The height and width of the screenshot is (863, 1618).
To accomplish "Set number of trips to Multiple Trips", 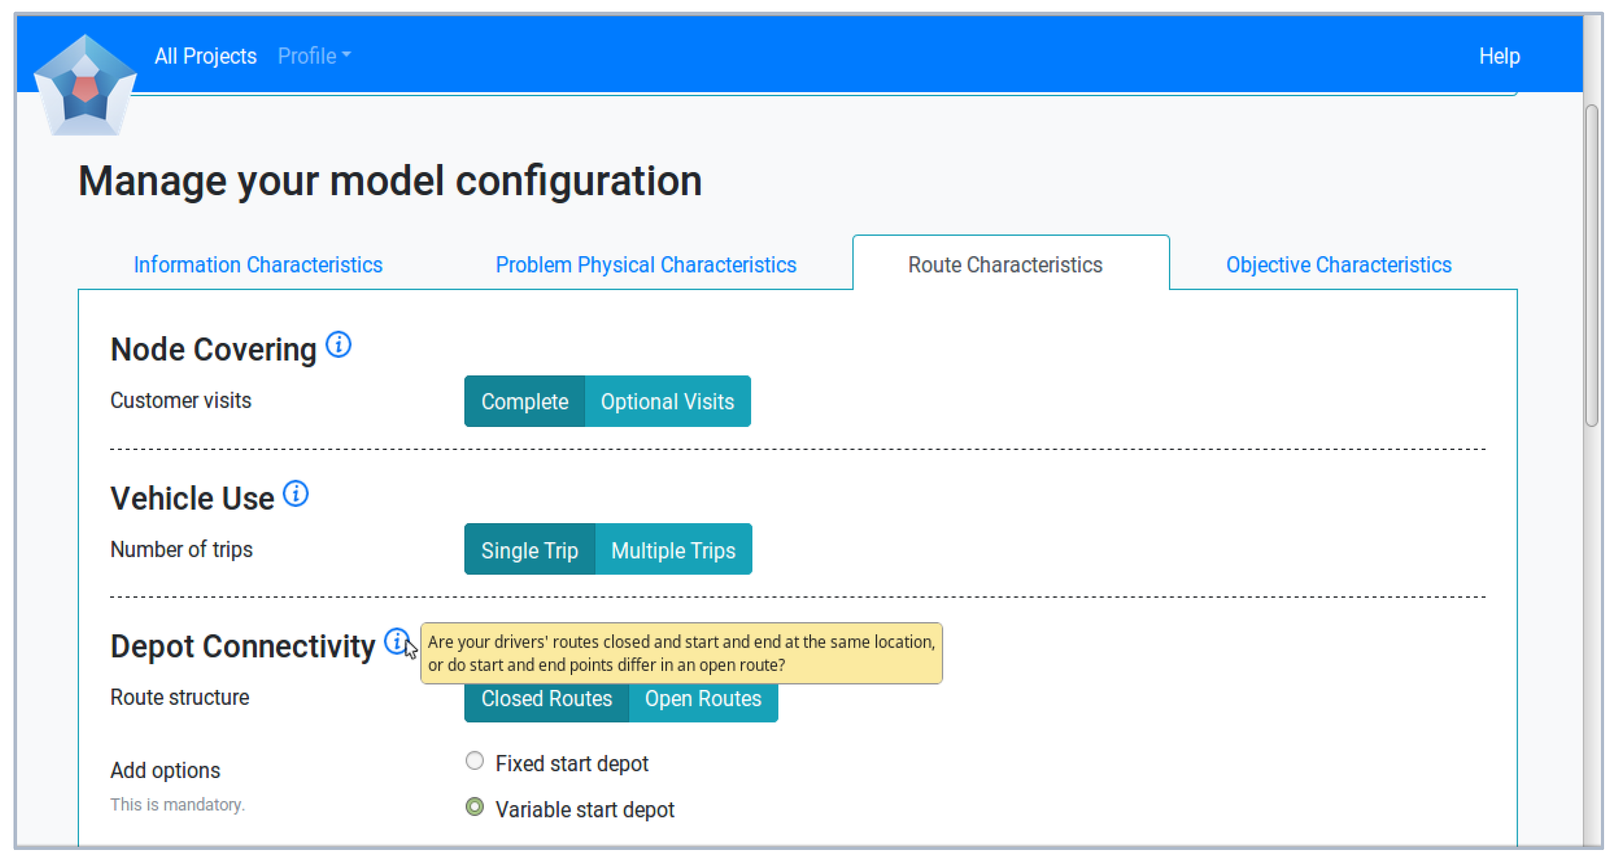I will [x=673, y=550].
